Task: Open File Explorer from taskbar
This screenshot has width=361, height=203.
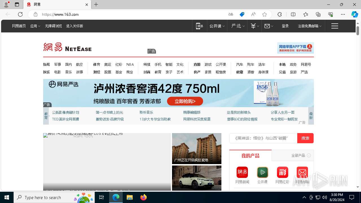Action: point(129,197)
